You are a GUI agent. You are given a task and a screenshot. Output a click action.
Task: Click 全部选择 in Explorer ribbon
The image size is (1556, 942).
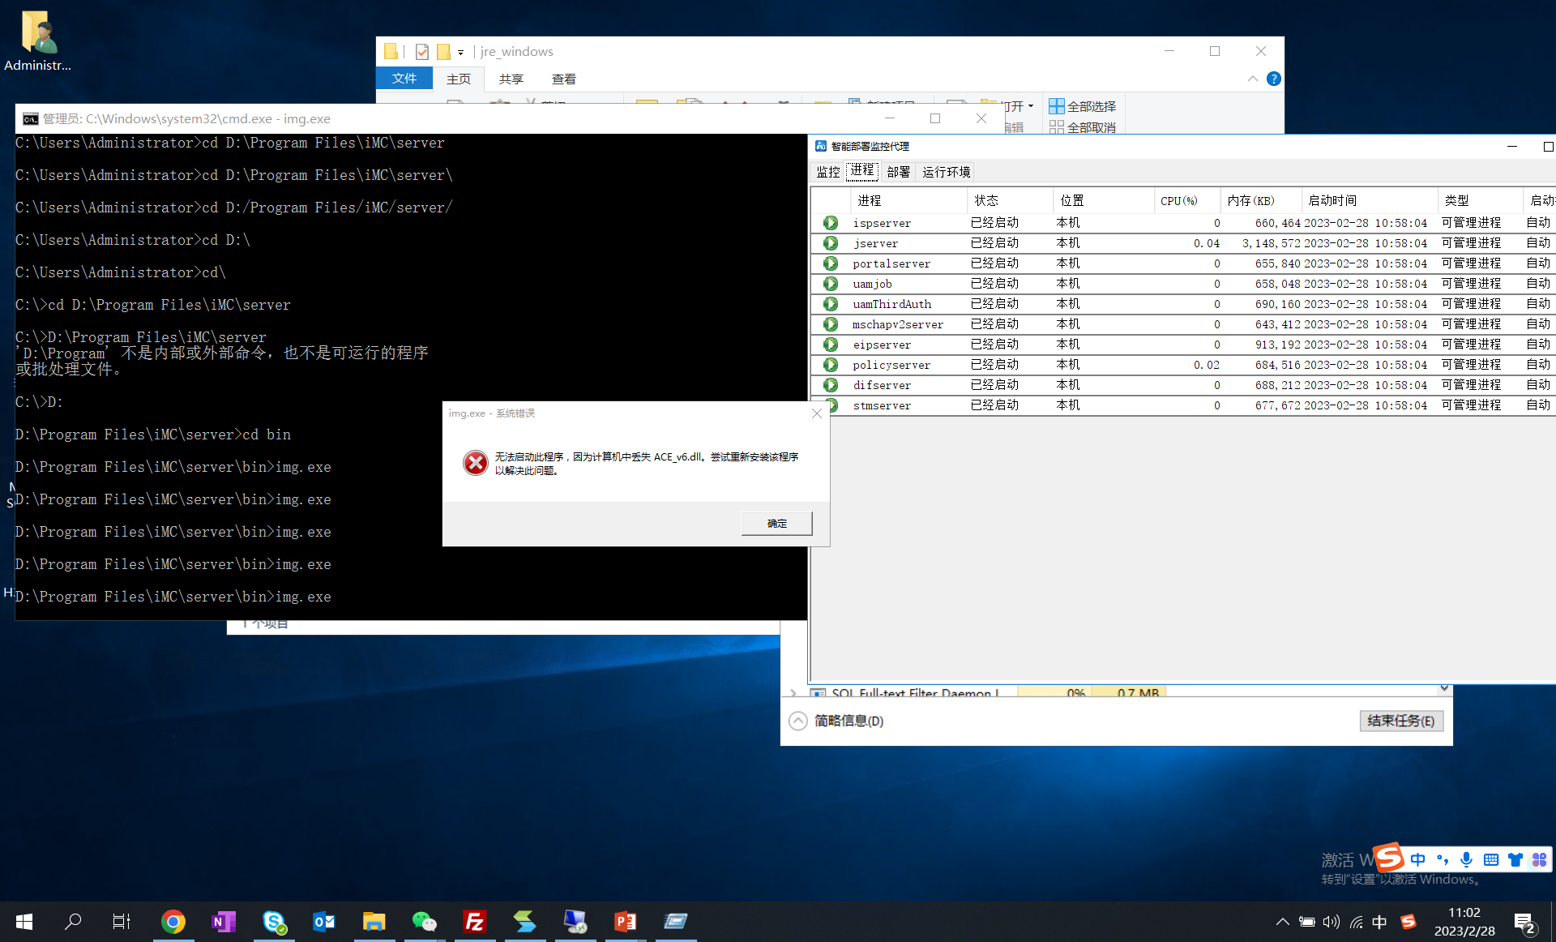1082,106
